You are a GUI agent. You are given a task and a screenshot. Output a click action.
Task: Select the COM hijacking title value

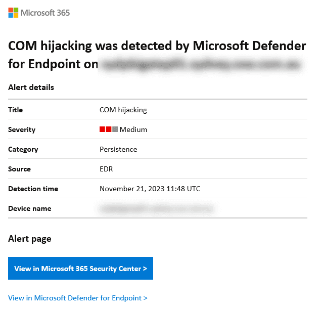coord(123,110)
